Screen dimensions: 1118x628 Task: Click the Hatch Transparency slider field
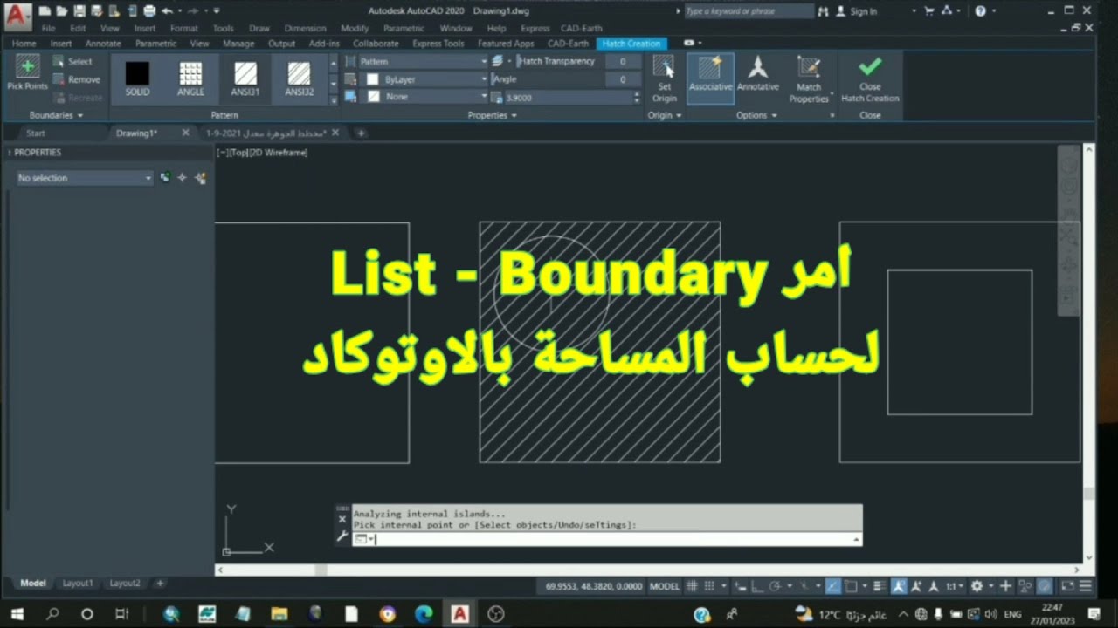coord(576,61)
